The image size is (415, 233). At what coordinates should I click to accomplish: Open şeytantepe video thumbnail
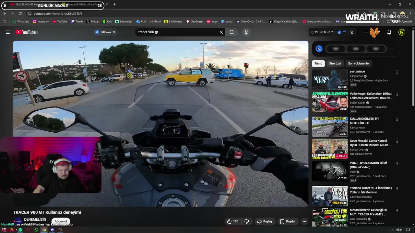click(x=330, y=80)
